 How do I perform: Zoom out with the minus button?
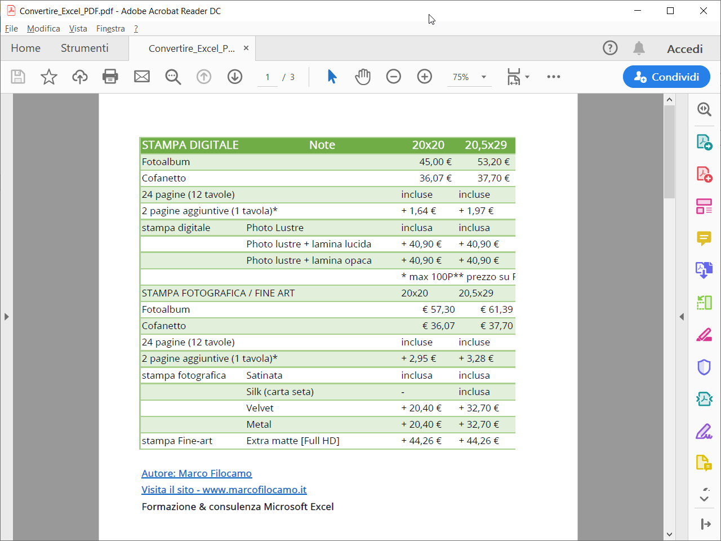point(394,77)
